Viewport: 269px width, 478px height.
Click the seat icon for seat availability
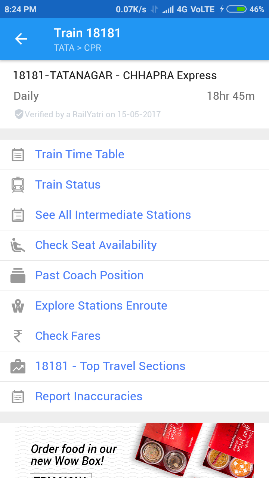point(18,245)
